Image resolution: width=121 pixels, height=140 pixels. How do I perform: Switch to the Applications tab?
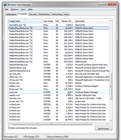[11, 14]
